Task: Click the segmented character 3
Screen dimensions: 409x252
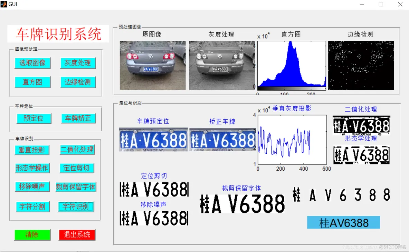Action: [x=358, y=195]
